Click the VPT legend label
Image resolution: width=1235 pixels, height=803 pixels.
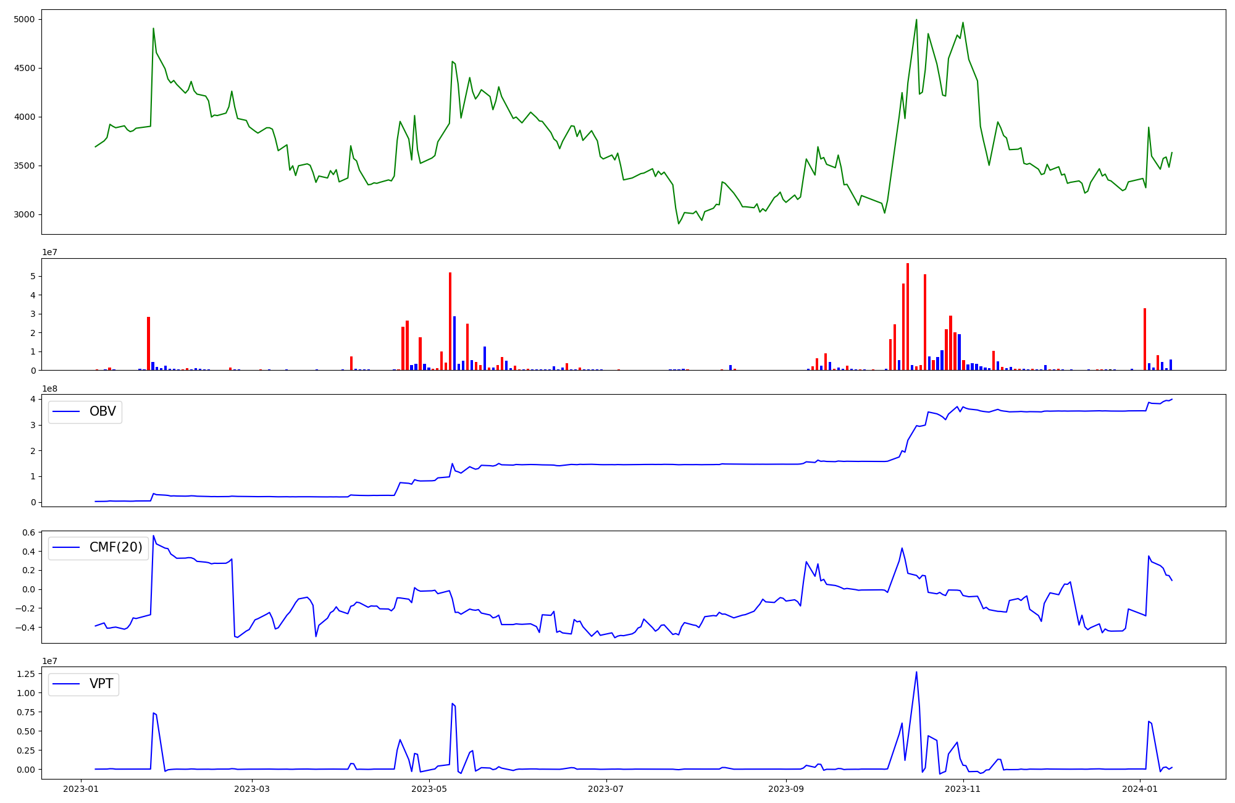101,684
